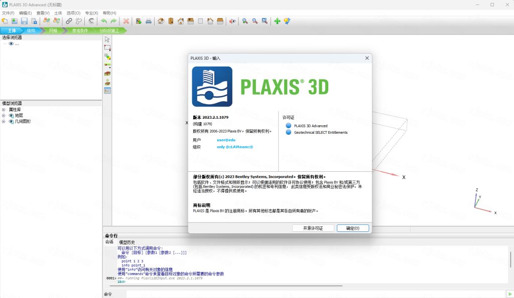Open the 土体 menu in menu bar
This screenshot has width=514, height=298.
pos(58,13)
